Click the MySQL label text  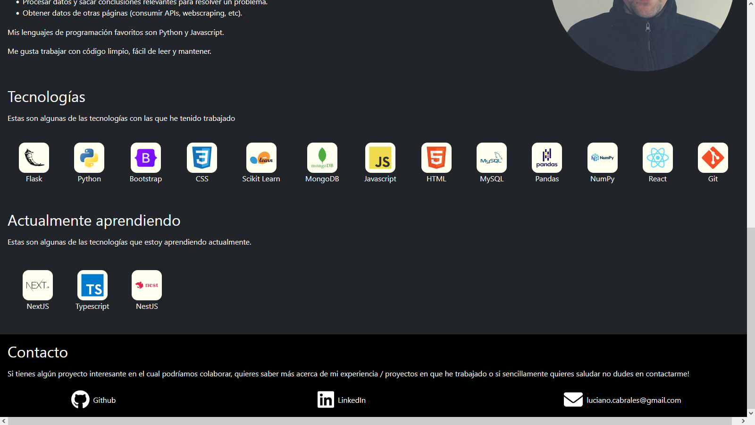pos(492,179)
